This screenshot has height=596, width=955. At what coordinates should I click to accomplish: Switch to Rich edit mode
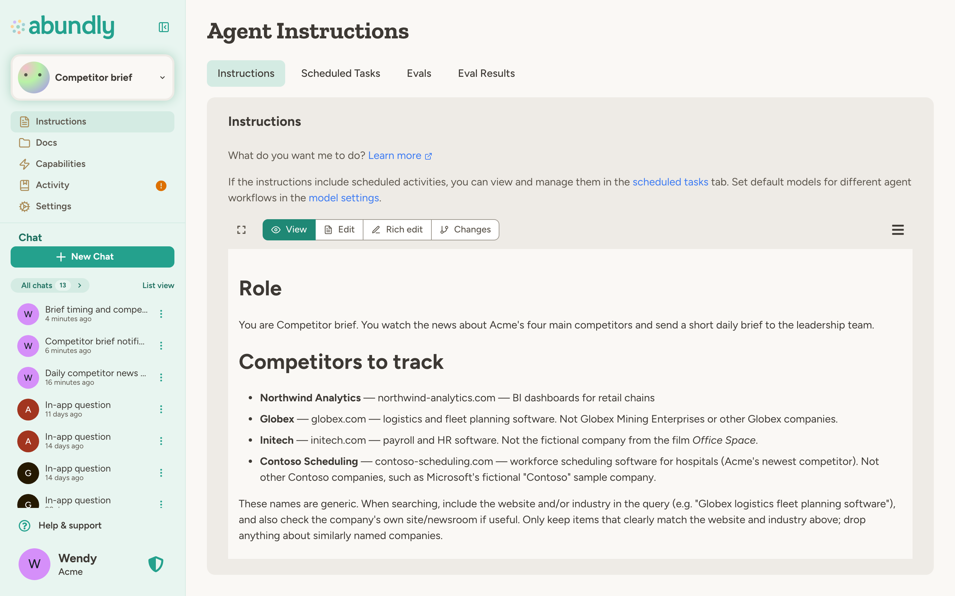point(397,230)
